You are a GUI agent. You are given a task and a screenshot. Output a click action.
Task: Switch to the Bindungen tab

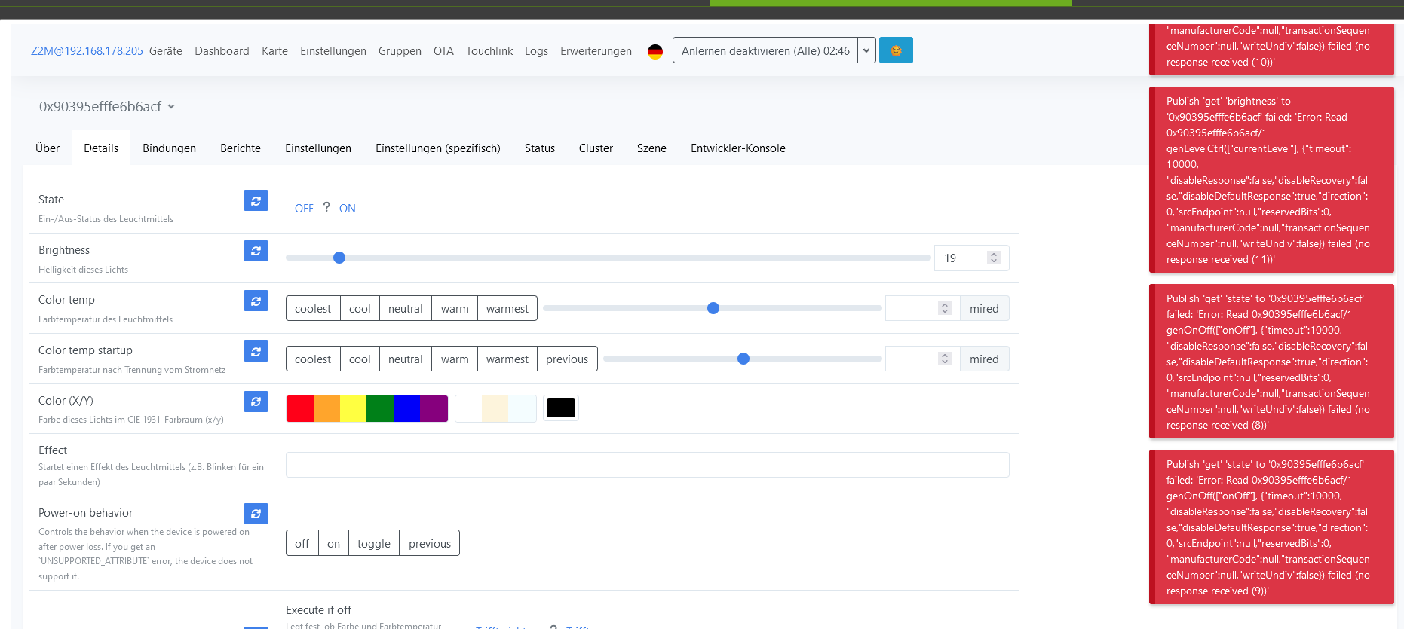click(x=169, y=148)
